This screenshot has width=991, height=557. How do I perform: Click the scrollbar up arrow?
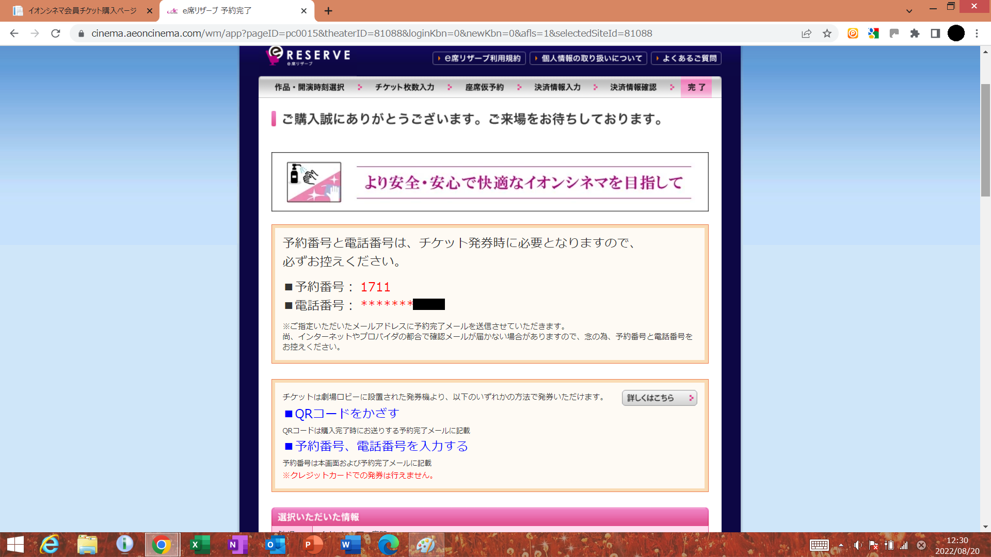(985, 52)
